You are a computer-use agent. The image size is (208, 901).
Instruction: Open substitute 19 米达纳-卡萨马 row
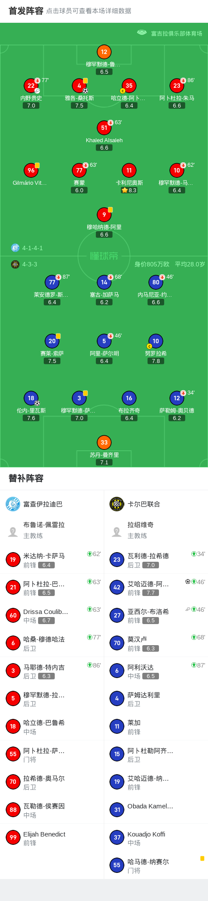tap(52, 560)
